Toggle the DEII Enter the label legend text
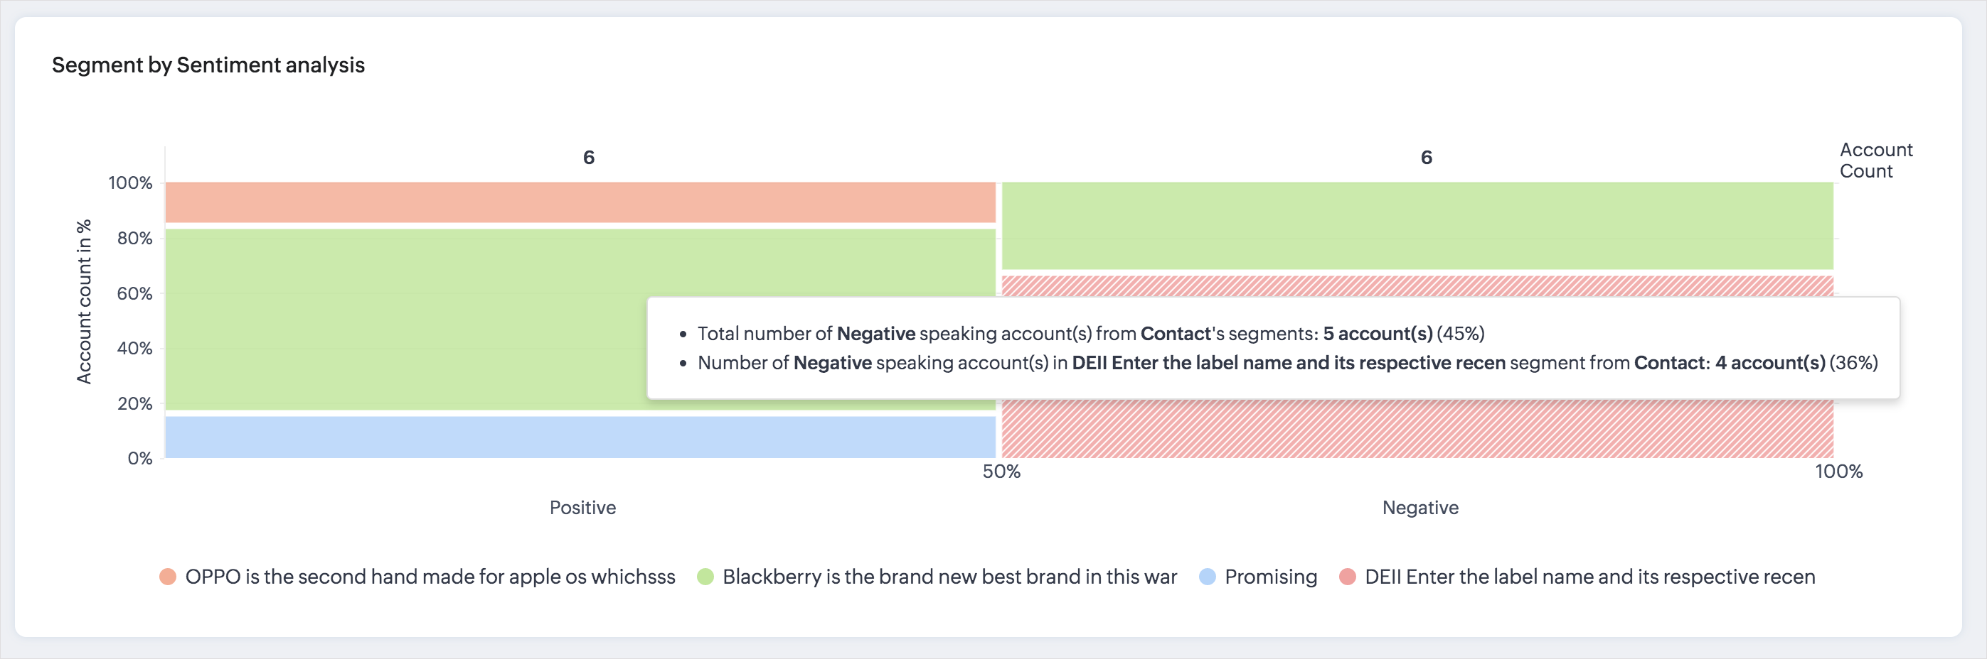The height and width of the screenshot is (659, 1987). 1589,577
